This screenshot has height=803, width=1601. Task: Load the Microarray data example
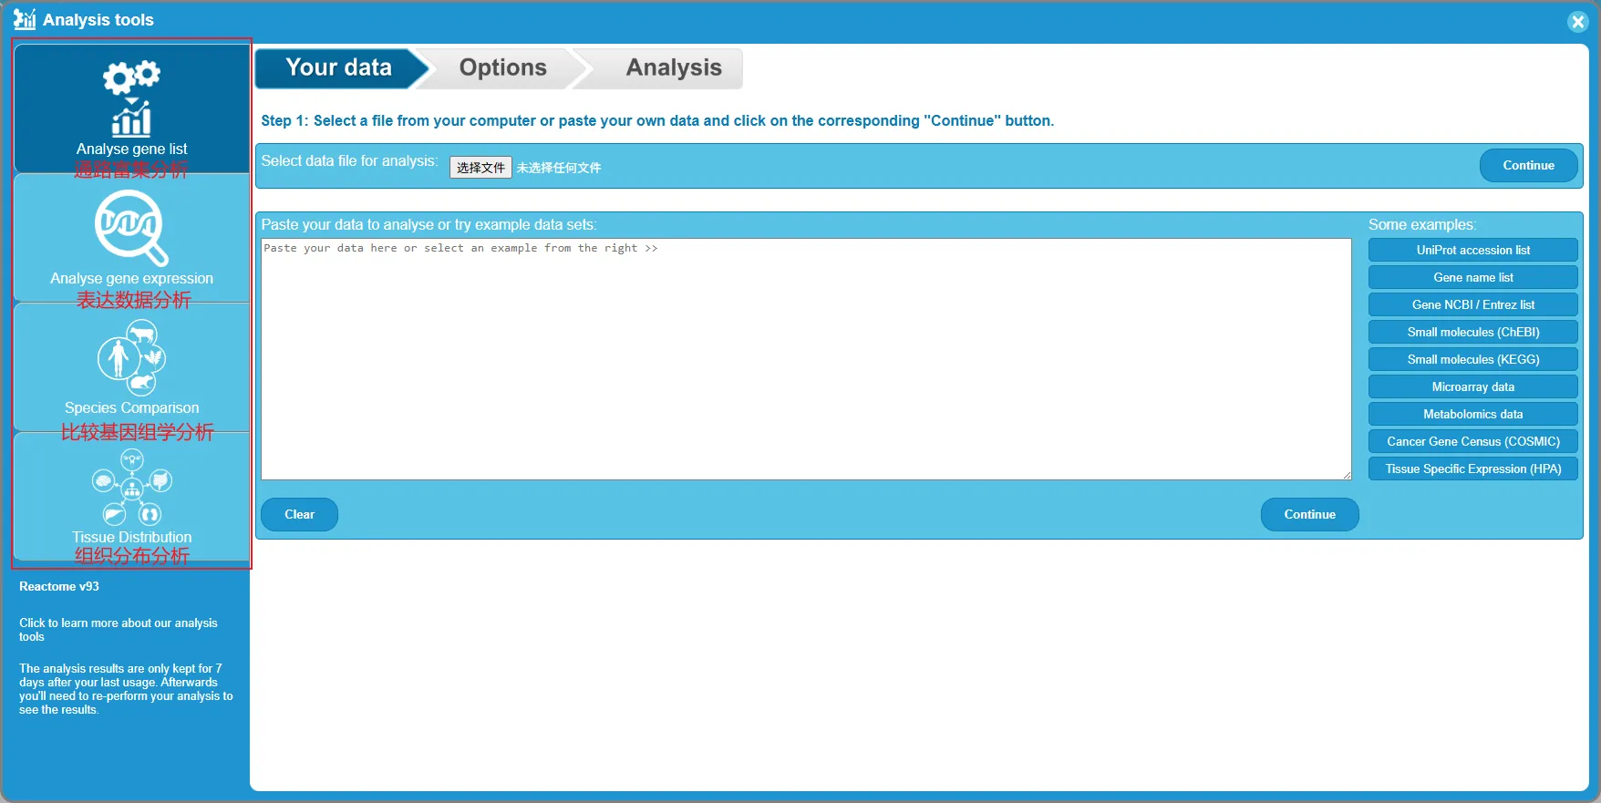(1472, 386)
